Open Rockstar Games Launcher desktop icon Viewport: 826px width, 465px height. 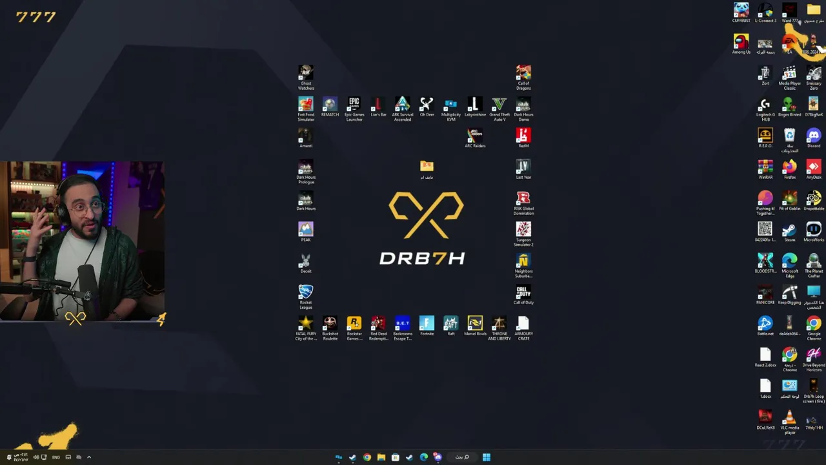coord(354,328)
